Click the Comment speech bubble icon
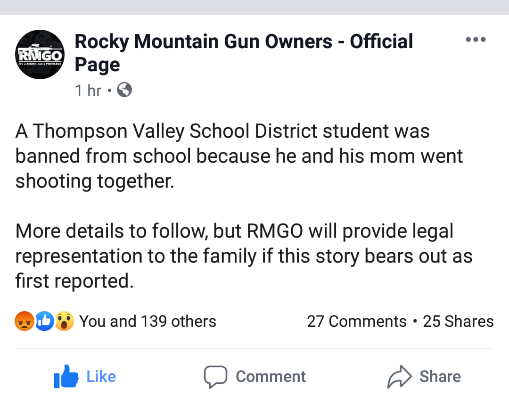This screenshot has height=397, width=509. [x=215, y=377]
